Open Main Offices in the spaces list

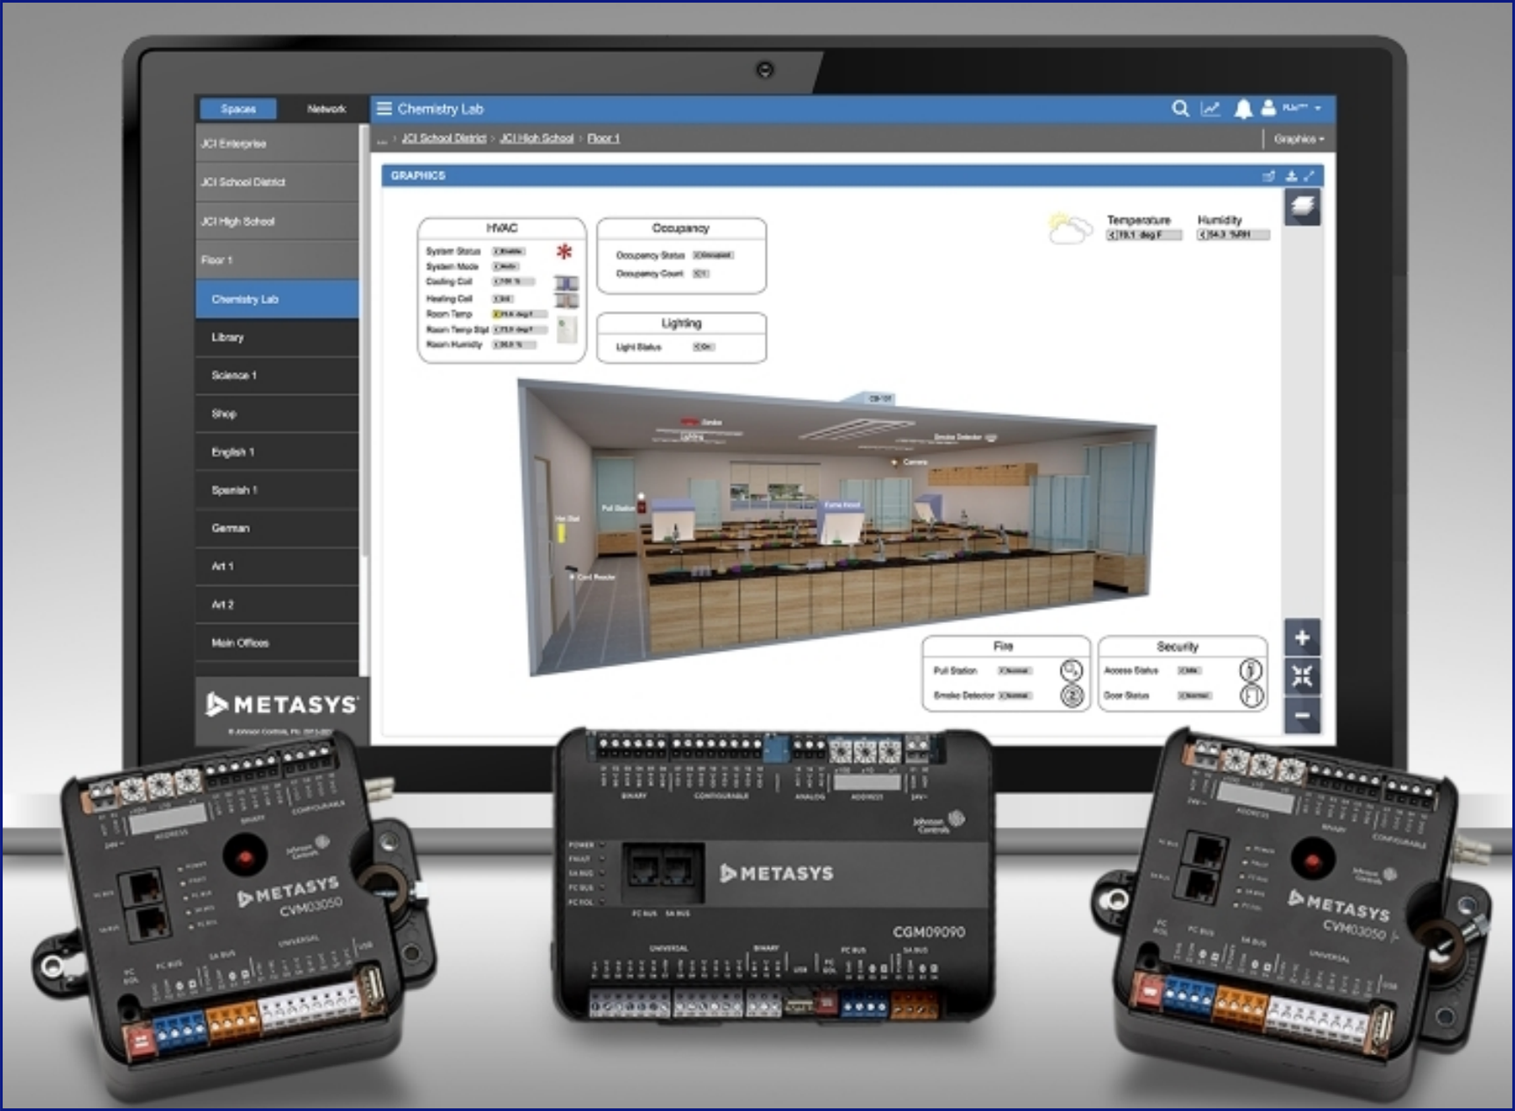(x=277, y=642)
